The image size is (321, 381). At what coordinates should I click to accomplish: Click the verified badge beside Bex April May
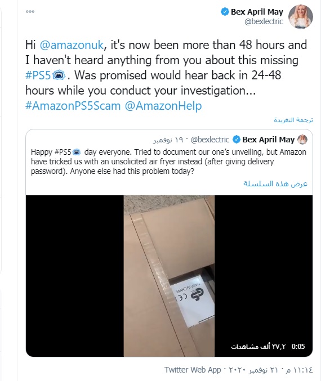(225, 12)
